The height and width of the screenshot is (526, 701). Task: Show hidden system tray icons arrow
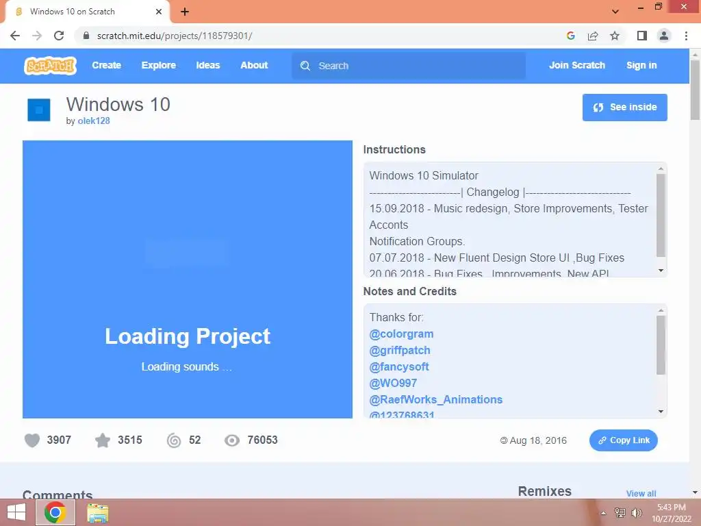[603, 514]
